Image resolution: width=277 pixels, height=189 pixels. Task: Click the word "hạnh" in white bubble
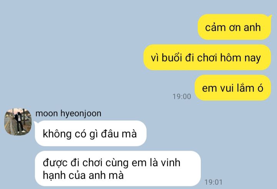pyautogui.click(x=54, y=176)
